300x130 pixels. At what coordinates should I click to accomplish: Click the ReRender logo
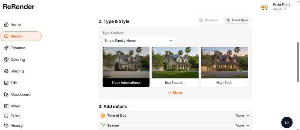(x=19, y=6)
